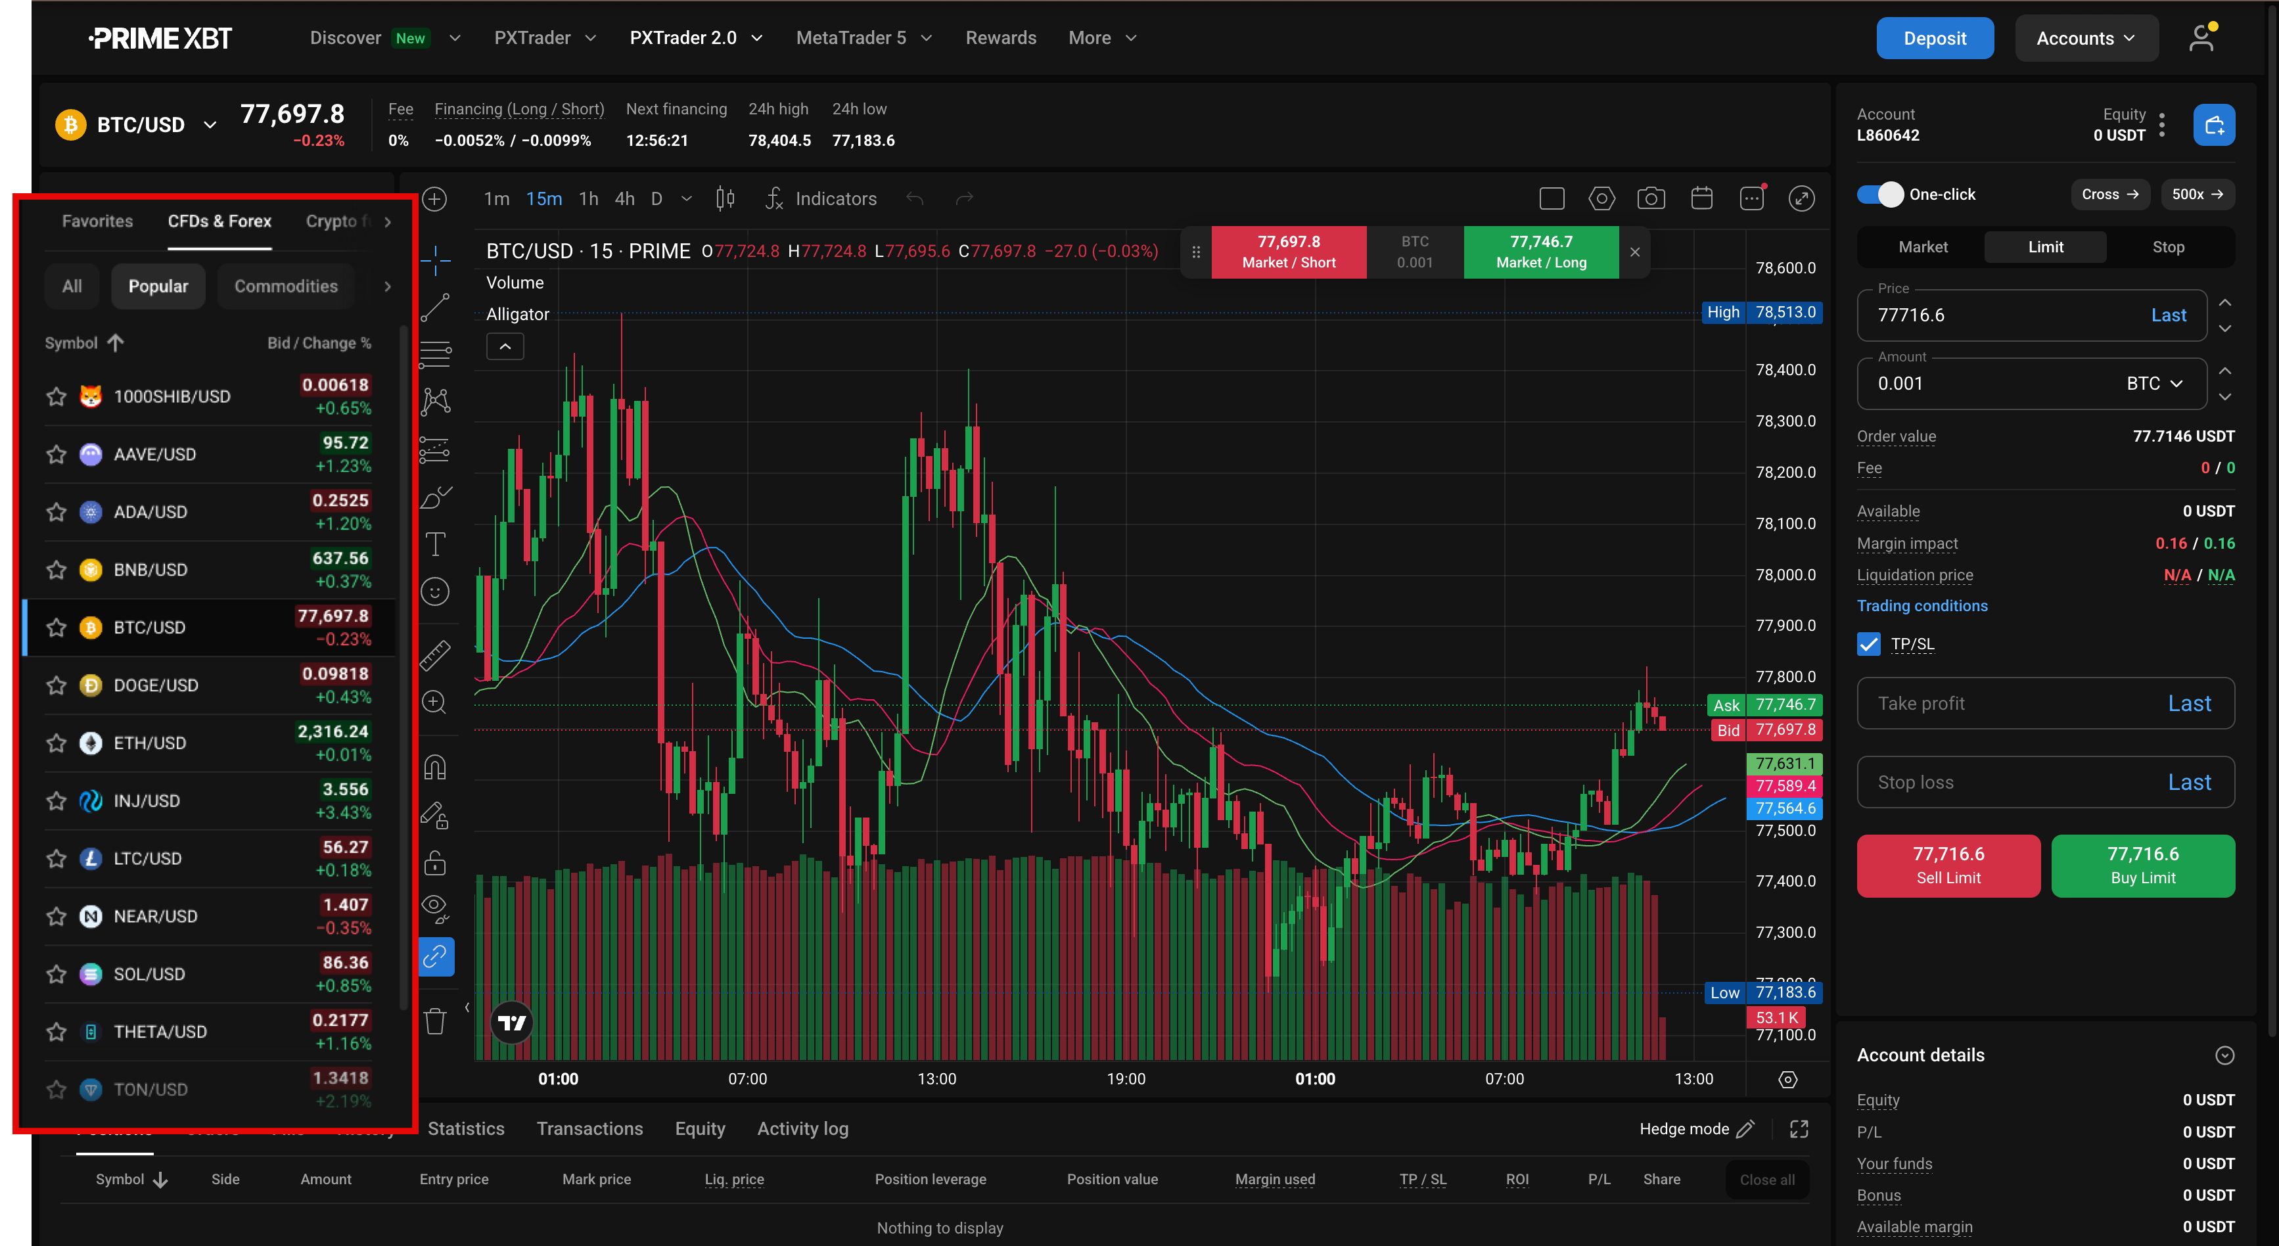Open the Trading conditions link

[x=1922, y=605]
